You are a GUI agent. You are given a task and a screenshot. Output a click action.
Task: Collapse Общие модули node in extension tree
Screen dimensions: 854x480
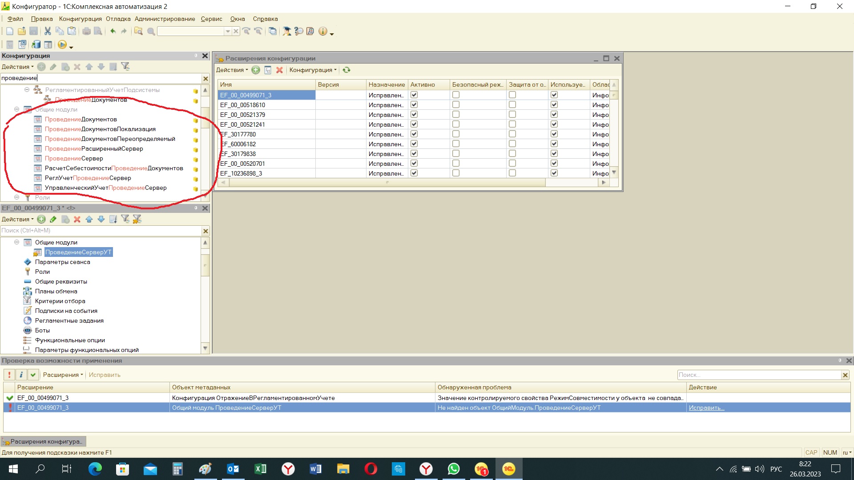16,242
